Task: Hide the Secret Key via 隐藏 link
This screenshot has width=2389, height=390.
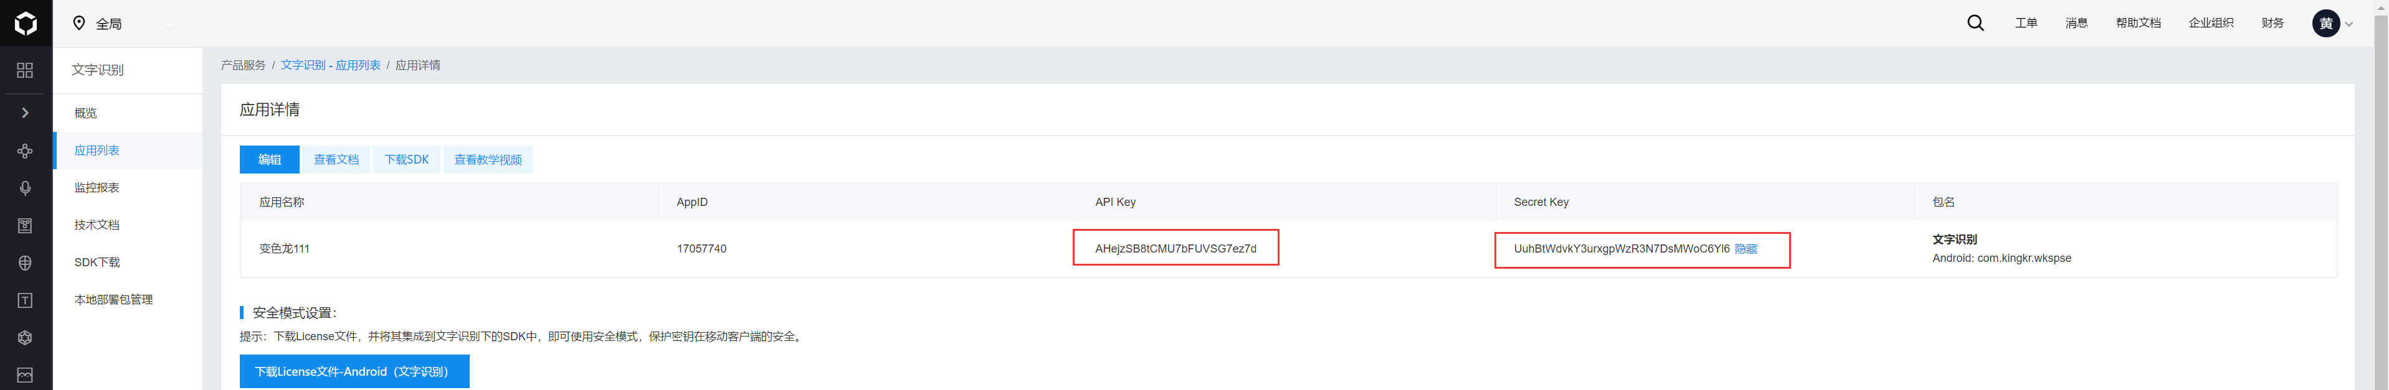Action: coord(1745,249)
